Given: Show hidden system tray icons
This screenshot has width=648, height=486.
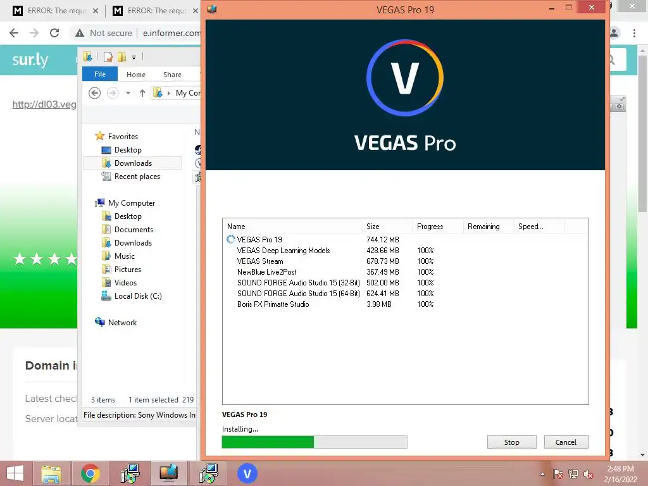Looking at the screenshot, I should [x=542, y=474].
